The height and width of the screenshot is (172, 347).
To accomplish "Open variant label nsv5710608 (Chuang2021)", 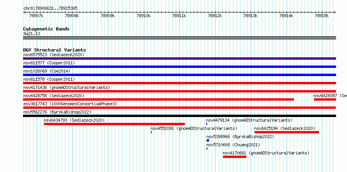I will [233, 145].
